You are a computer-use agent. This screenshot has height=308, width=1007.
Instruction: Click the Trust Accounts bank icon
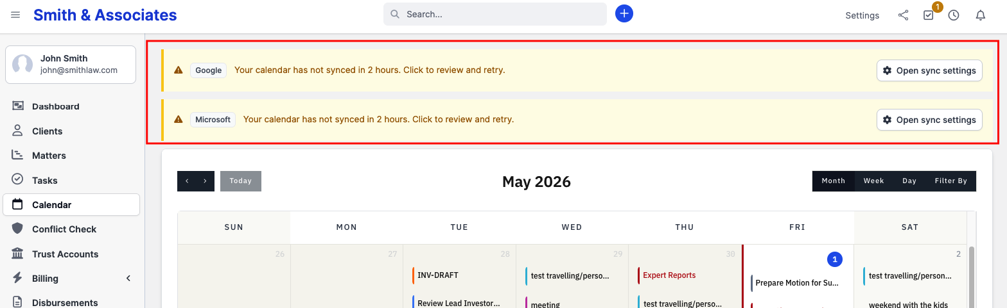[18, 254]
